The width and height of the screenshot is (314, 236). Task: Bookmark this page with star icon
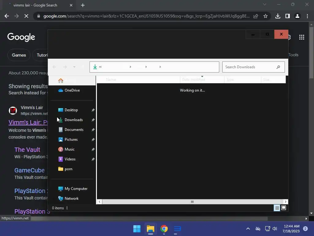266,16
